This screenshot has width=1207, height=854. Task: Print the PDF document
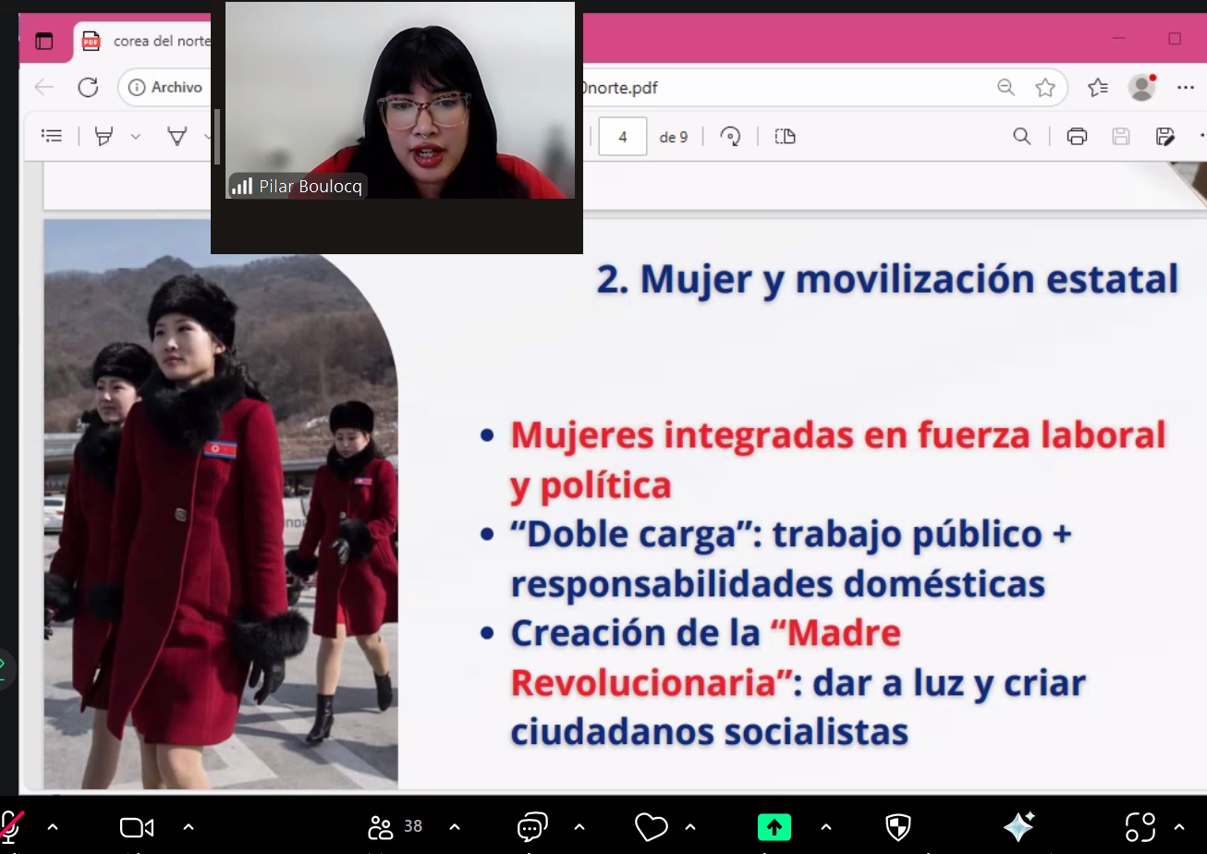pyautogui.click(x=1077, y=137)
